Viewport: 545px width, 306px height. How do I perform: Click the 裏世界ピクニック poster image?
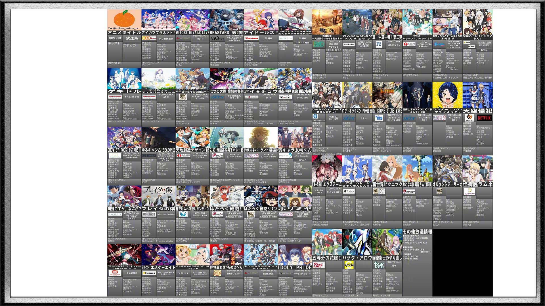[387, 169]
